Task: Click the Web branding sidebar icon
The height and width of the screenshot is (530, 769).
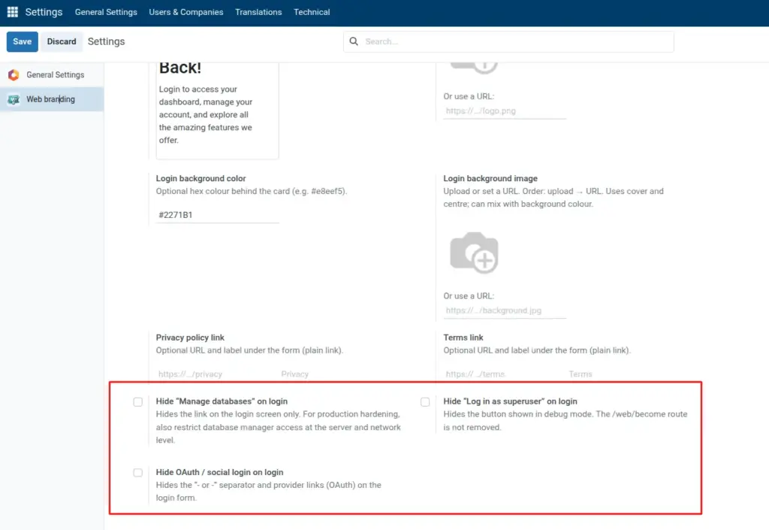Action: tap(14, 99)
